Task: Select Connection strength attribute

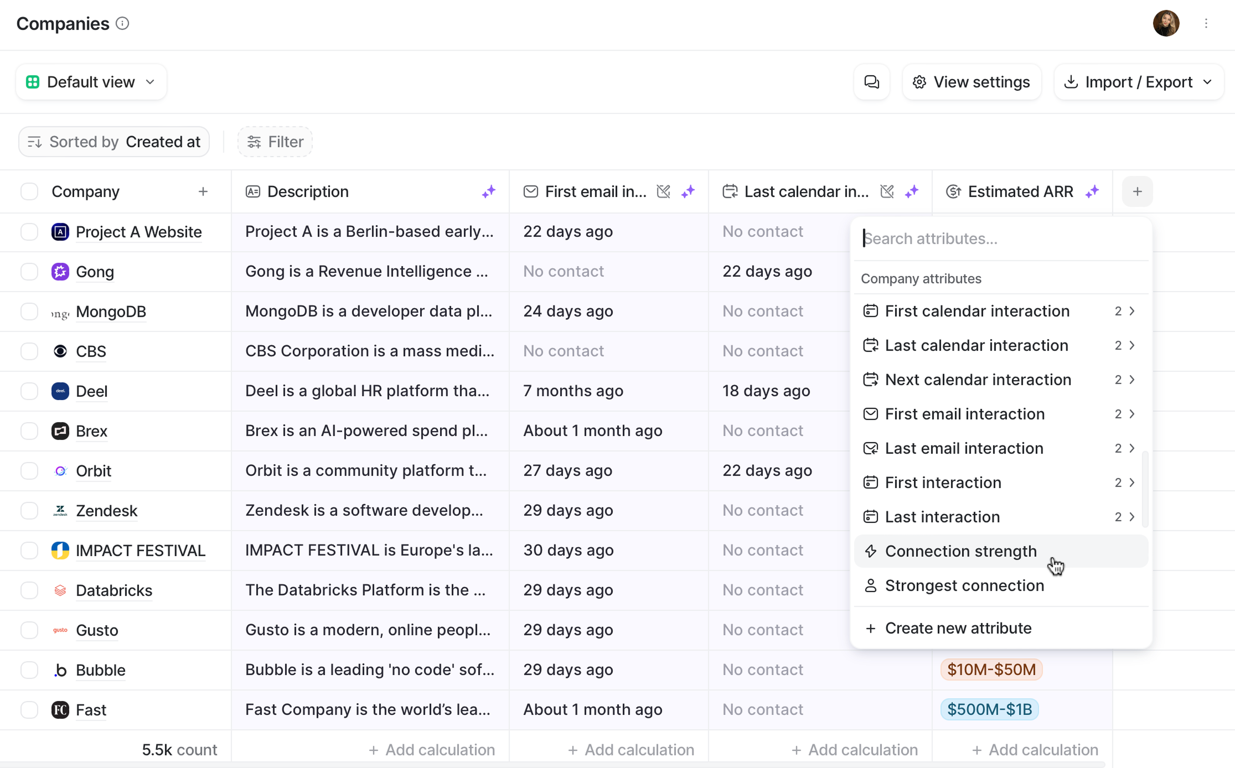Action: (x=960, y=551)
